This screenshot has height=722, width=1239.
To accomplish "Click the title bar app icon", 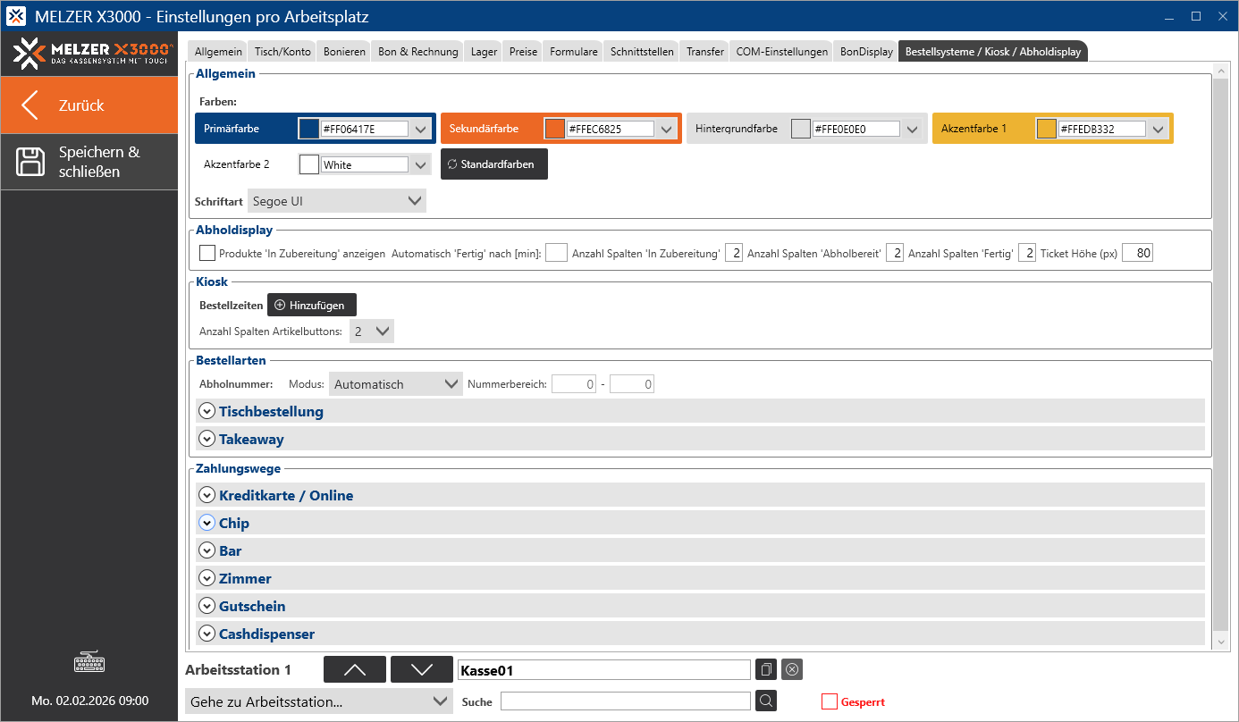I will [16, 17].
